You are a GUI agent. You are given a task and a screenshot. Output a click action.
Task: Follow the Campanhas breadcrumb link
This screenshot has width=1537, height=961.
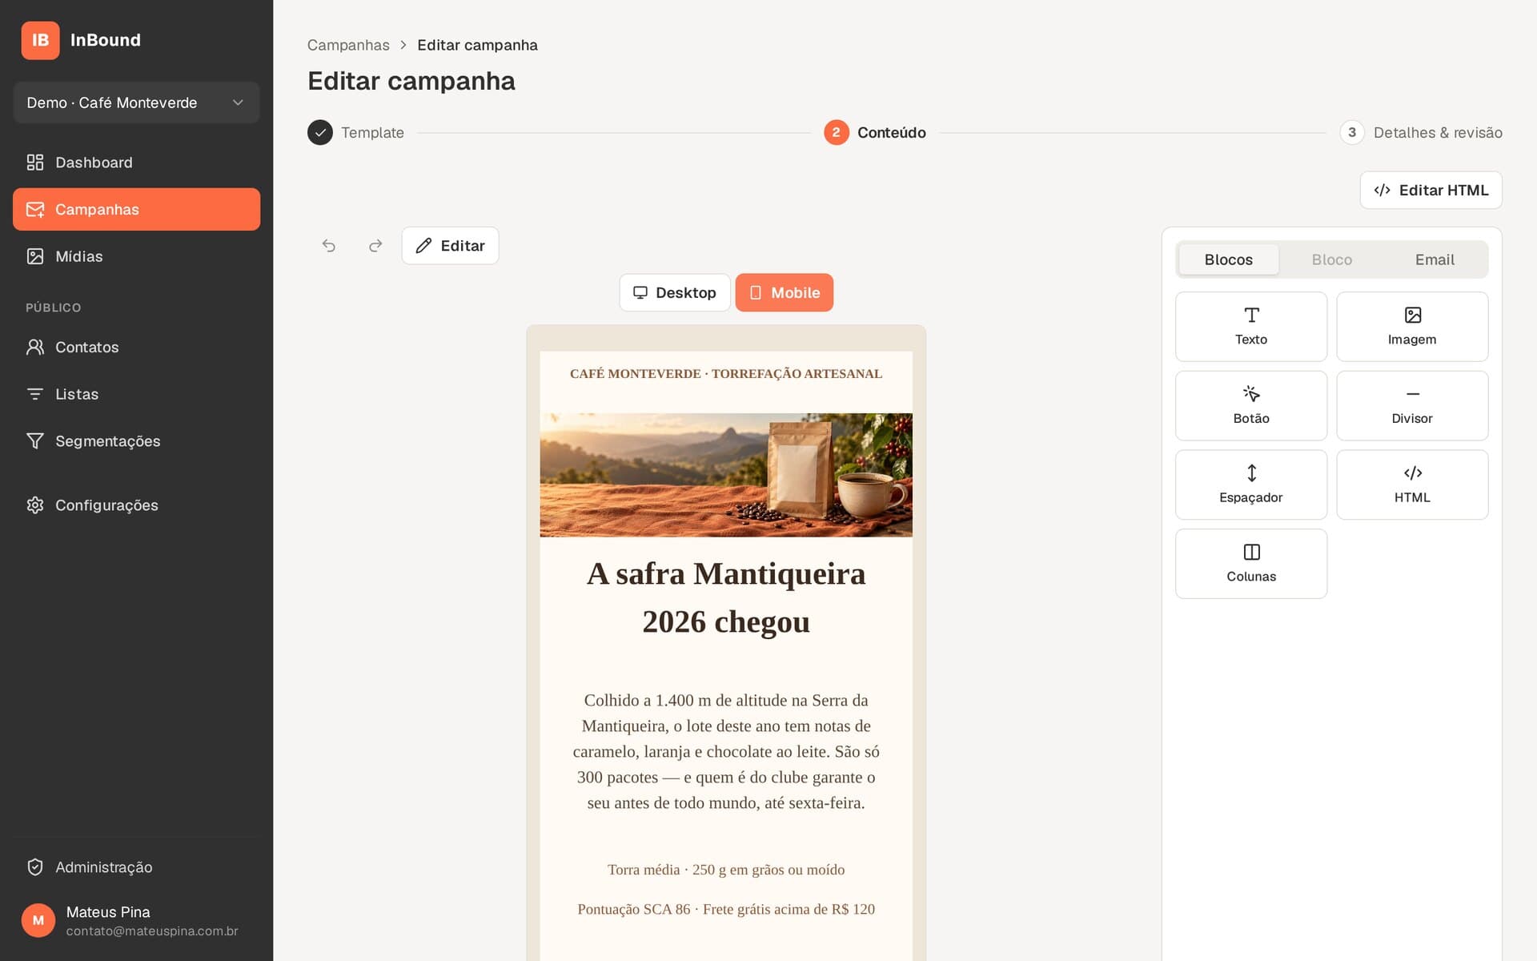tap(348, 45)
